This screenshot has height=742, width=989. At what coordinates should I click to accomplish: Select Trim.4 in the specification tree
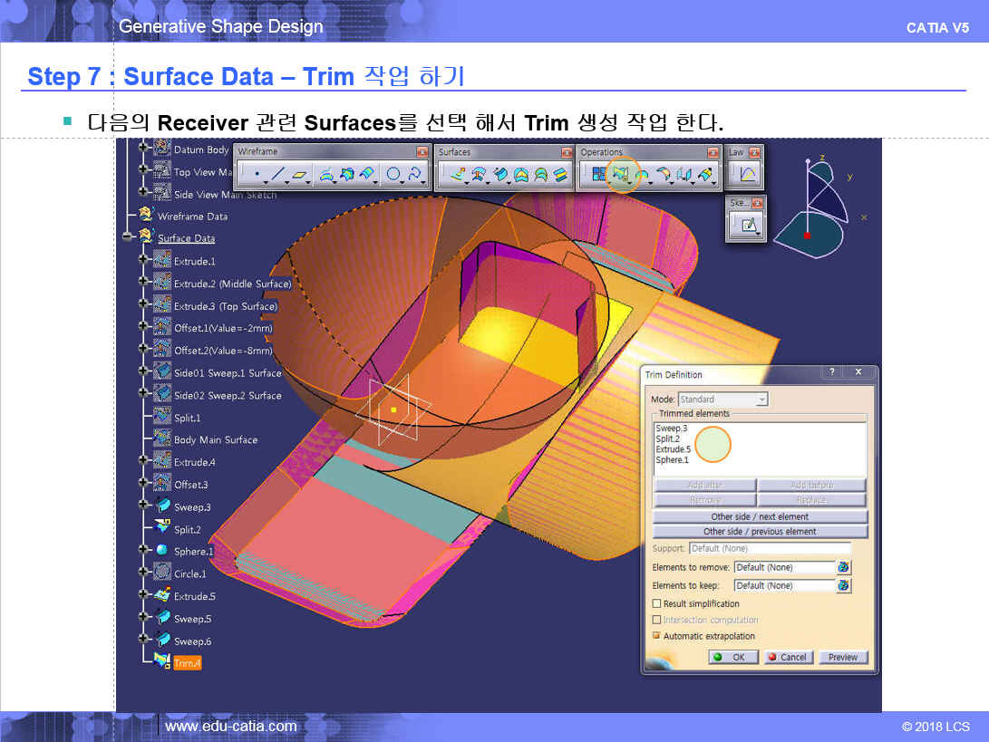[187, 663]
